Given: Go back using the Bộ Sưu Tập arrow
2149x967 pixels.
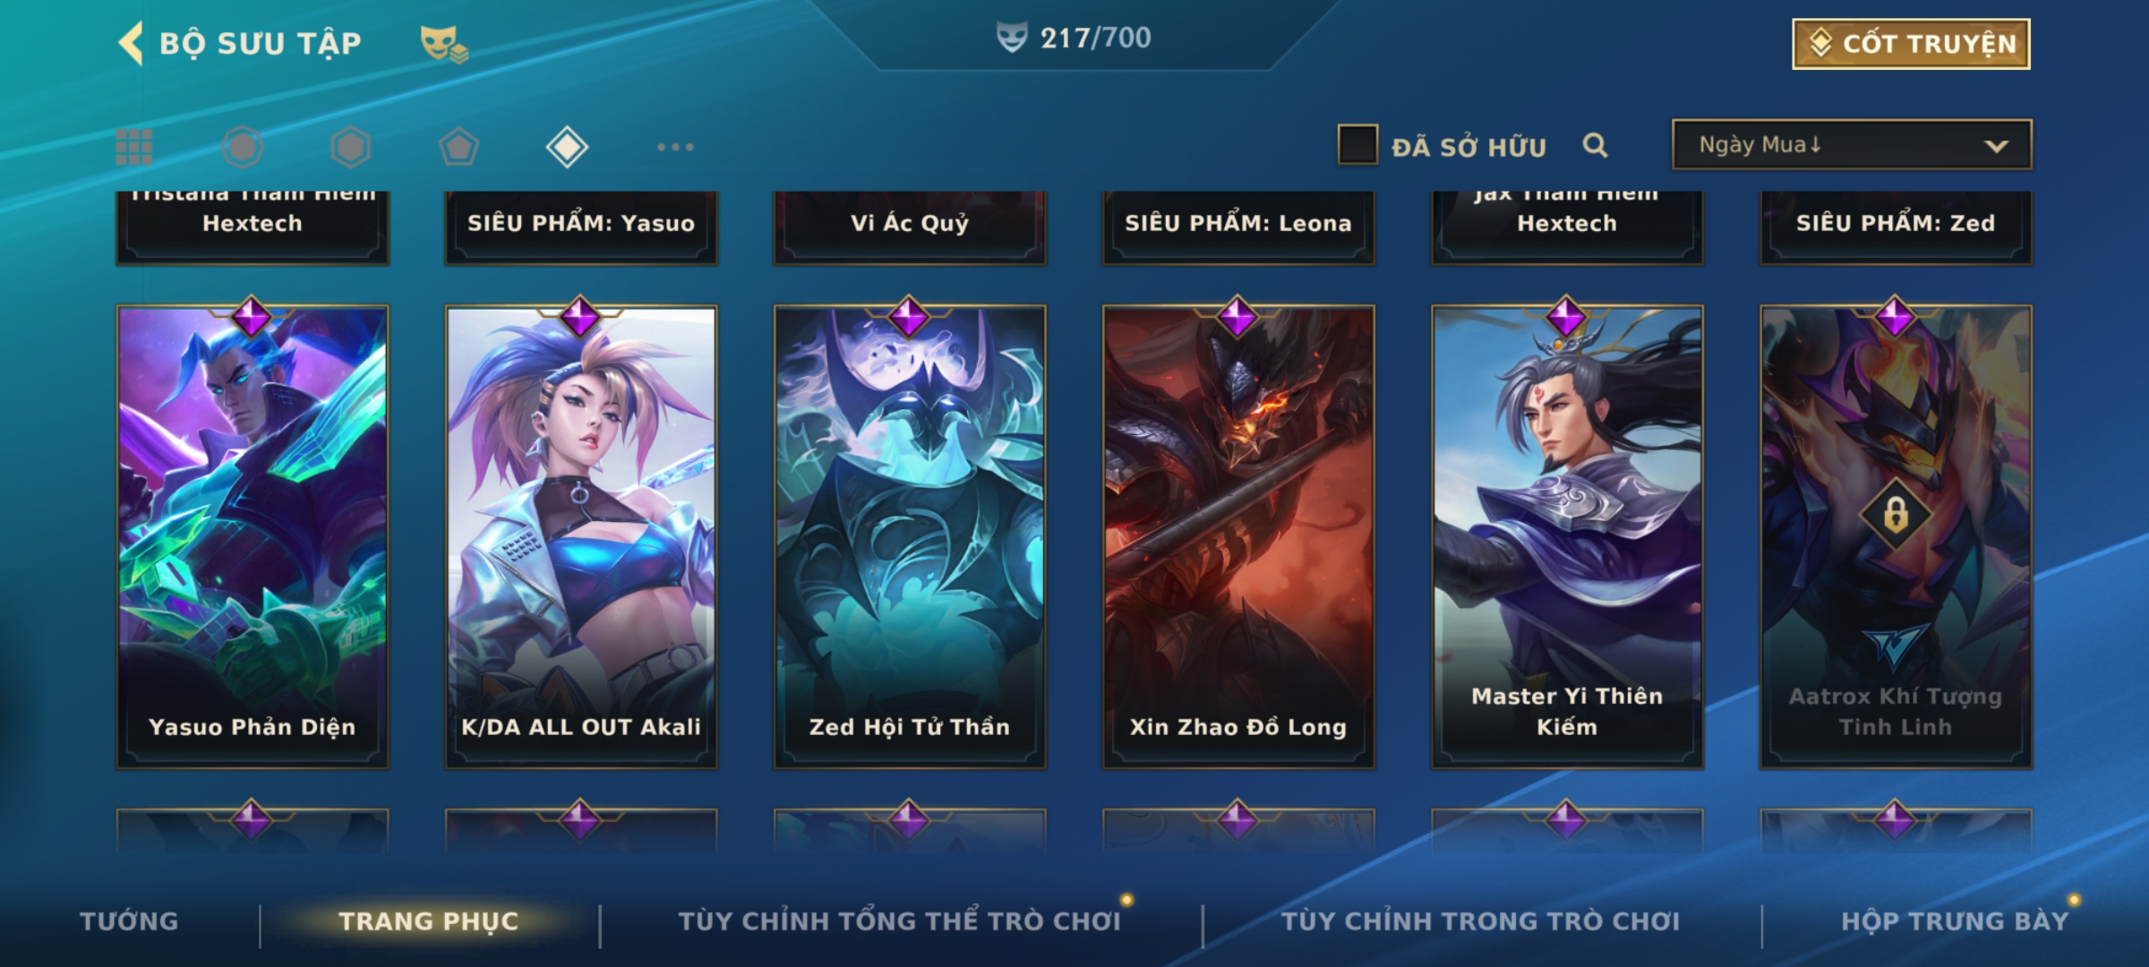Looking at the screenshot, I should [131, 43].
